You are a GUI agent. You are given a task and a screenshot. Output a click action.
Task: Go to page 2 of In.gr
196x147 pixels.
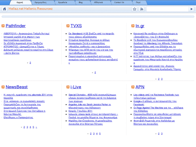pyautogui.click(x=159, y=79)
